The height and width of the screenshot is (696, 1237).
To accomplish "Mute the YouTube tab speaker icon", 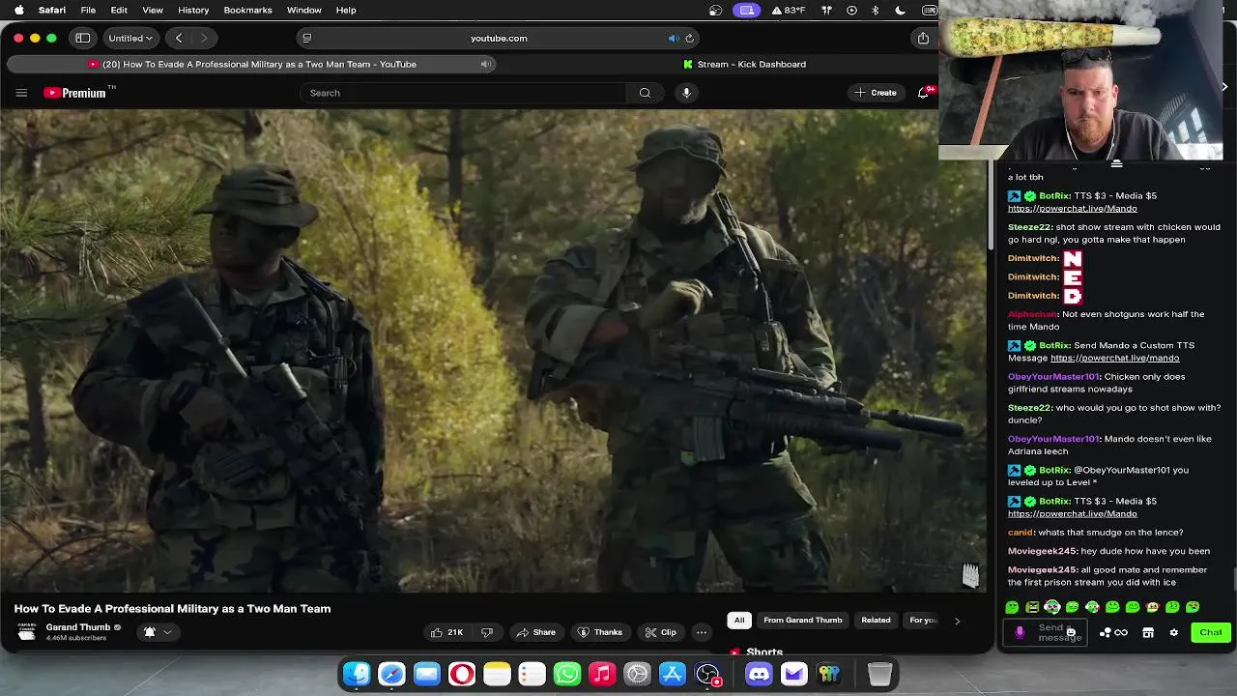I will point(486,64).
